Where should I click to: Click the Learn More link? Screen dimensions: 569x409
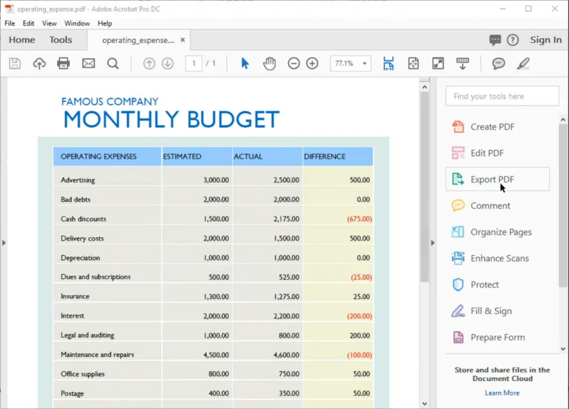(x=502, y=393)
